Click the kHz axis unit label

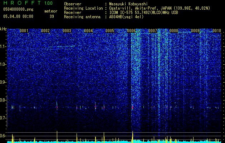(3, 29)
